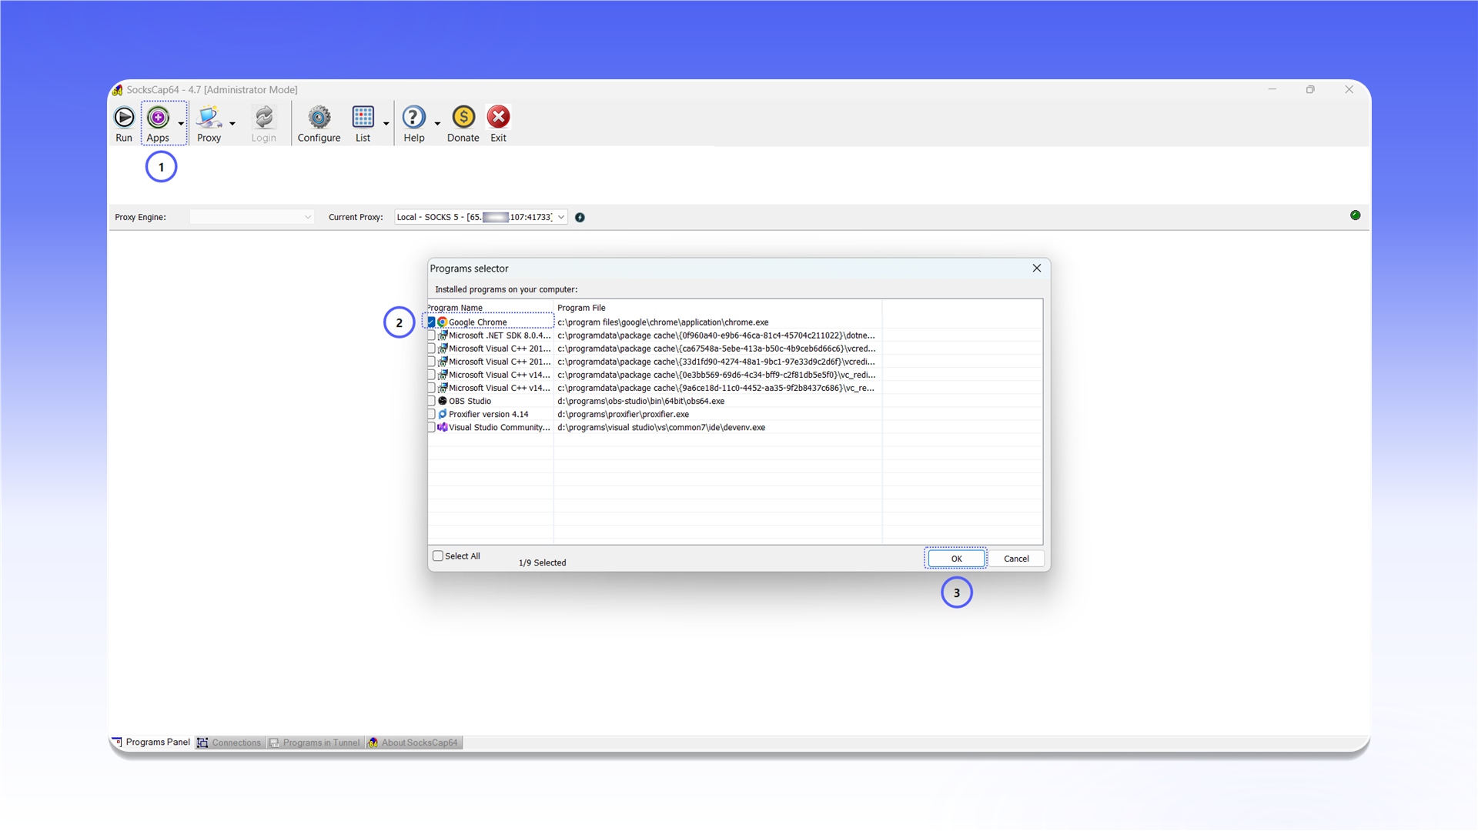Viewport: 1478px width, 831px height.
Task: Check the Visual Studio Community checkbox
Action: (431, 427)
